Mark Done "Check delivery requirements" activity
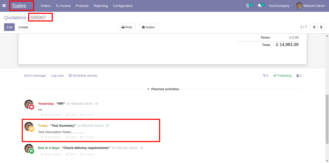The height and width of the screenshot is (163, 329). coord(51,154)
